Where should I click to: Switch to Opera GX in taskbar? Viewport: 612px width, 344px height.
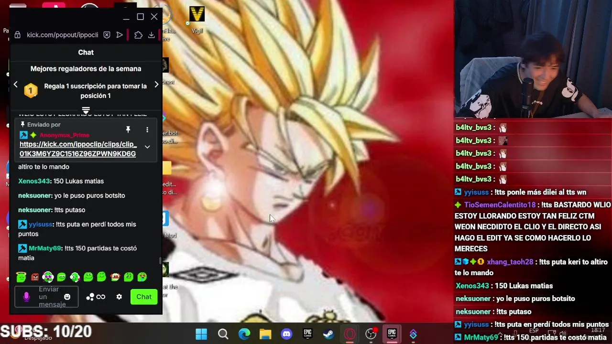350,334
